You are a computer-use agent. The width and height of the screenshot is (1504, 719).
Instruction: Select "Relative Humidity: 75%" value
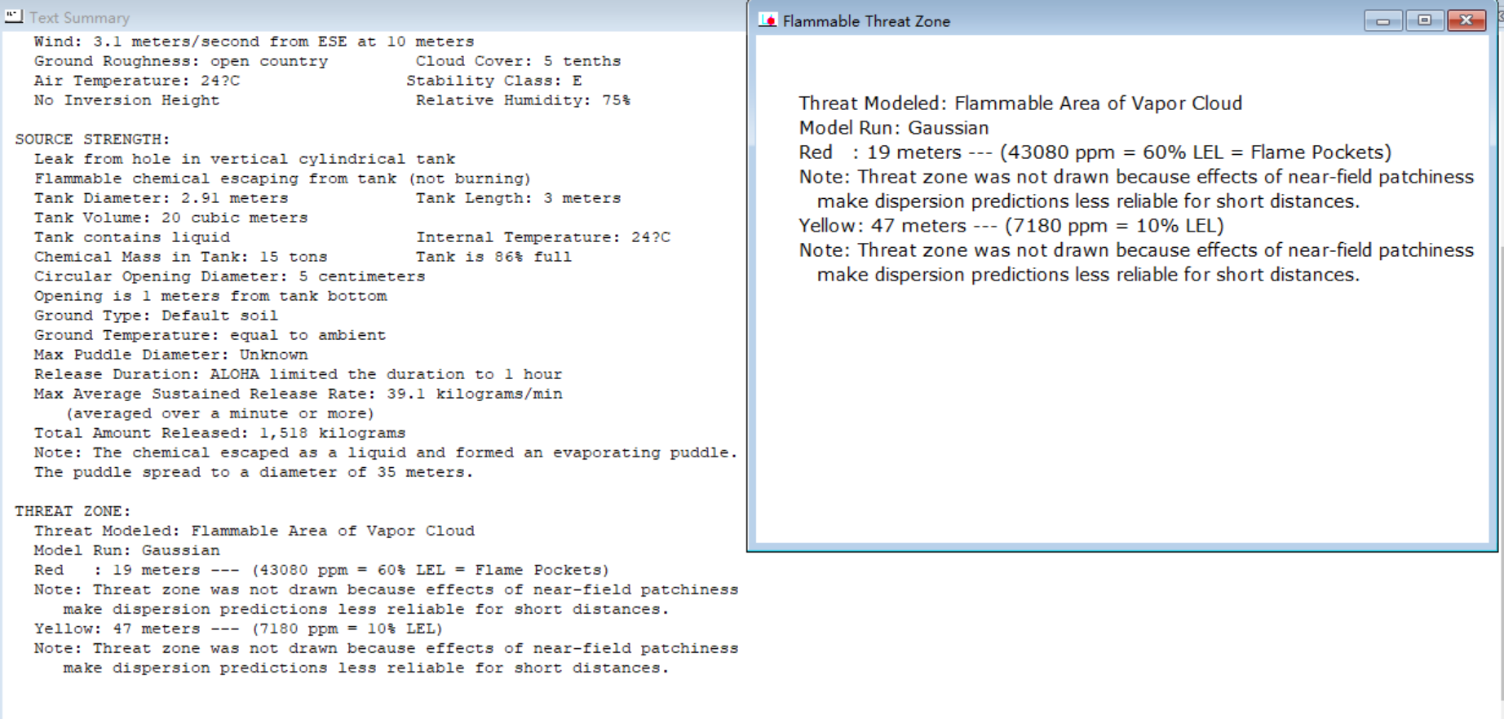pos(523,100)
